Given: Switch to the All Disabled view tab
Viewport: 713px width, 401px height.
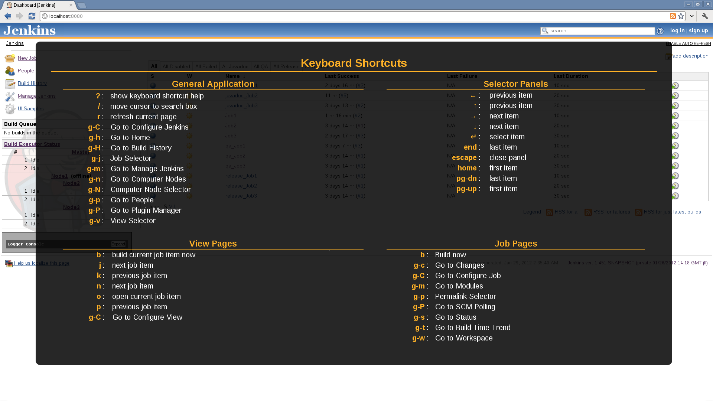Looking at the screenshot, I should (x=176, y=66).
